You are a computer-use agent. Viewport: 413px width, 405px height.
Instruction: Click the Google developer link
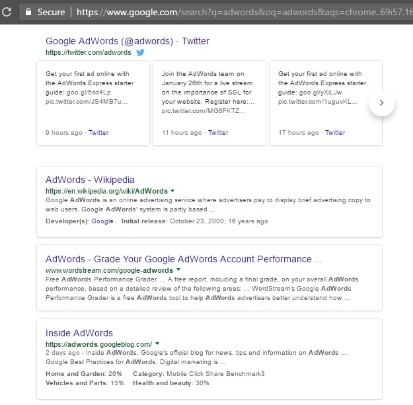(x=102, y=221)
